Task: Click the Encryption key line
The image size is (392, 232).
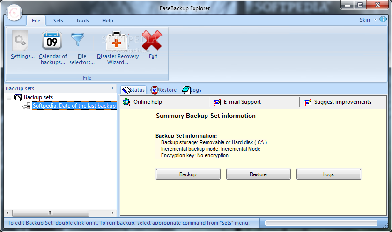Action: click(195, 155)
